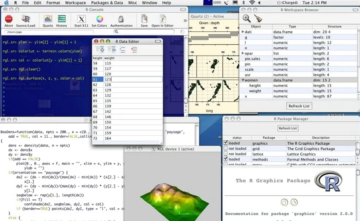Click the Open In Editor icon
This screenshot has width=360, height=221.
point(163,19)
